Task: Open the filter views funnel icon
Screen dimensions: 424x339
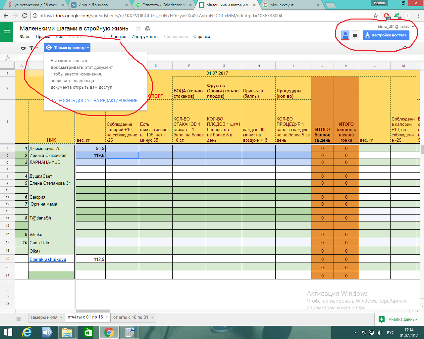Action: 31,48
